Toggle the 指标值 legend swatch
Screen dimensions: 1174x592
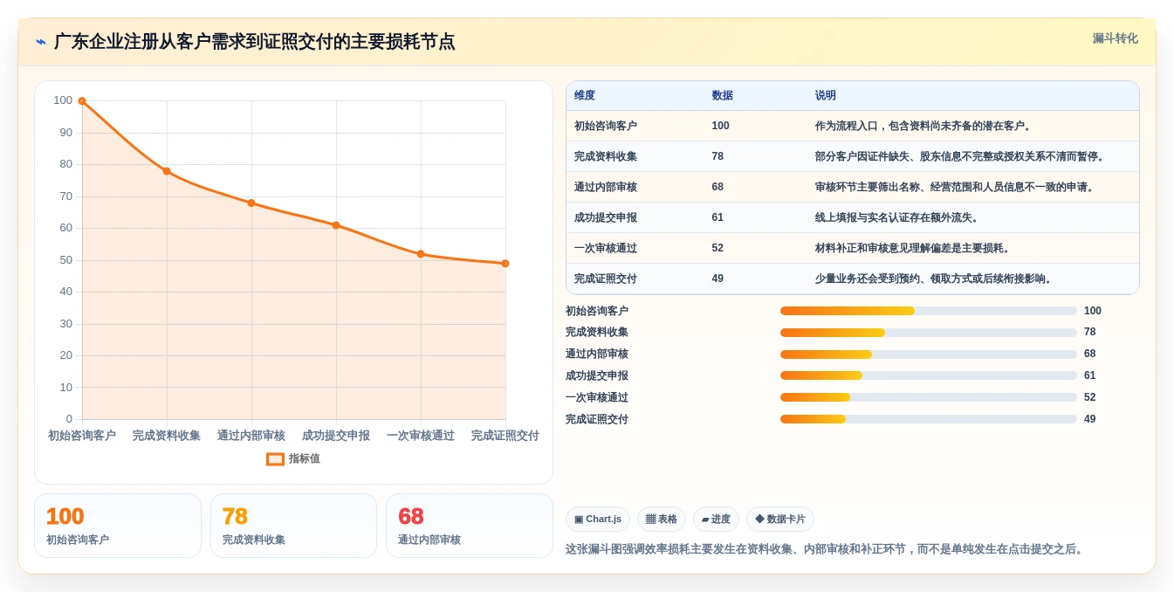click(x=275, y=458)
